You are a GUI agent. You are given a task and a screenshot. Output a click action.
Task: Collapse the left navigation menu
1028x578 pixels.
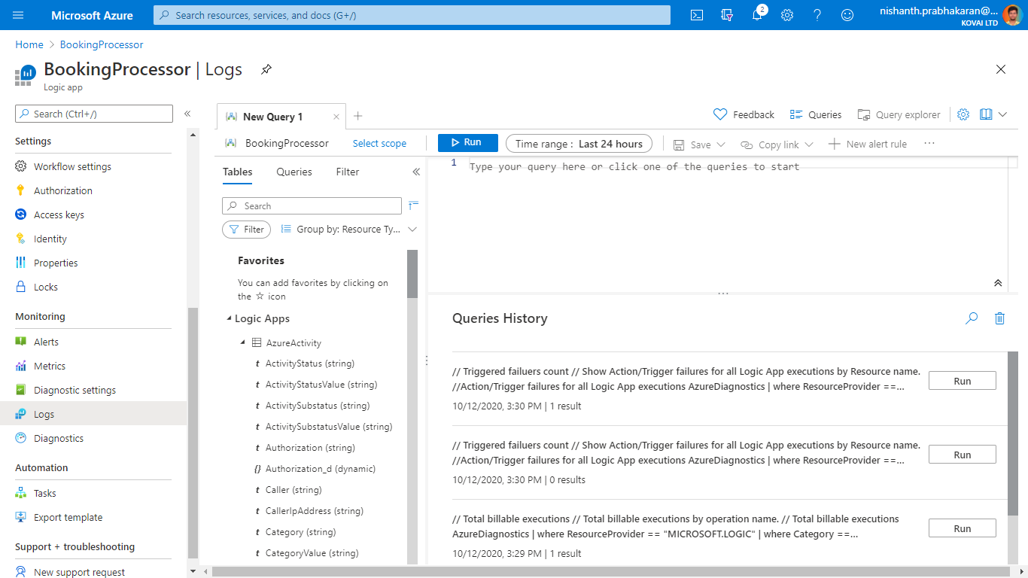[x=187, y=114]
